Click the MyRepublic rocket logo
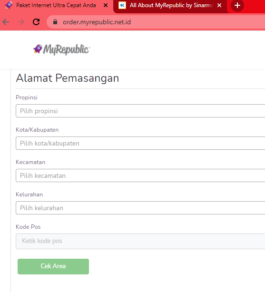 point(62,49)
